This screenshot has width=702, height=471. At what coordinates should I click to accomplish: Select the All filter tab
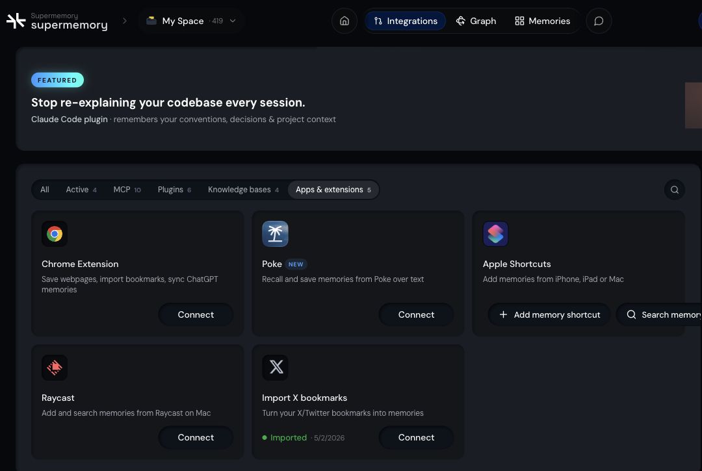pos(45,190)
